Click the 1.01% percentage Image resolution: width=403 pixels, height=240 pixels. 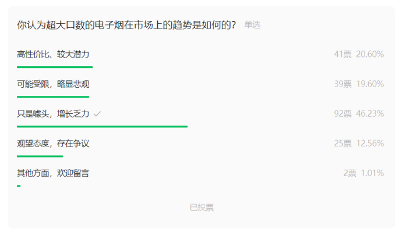click(x=372, y=173)
